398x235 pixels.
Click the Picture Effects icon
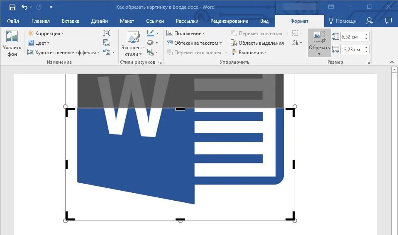click(151, 43)
